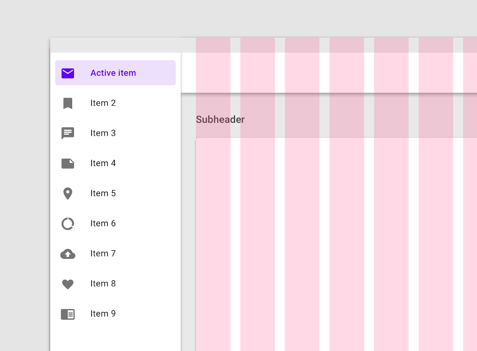Open the Item 2 label in the drawer

[x=103, y=103]
